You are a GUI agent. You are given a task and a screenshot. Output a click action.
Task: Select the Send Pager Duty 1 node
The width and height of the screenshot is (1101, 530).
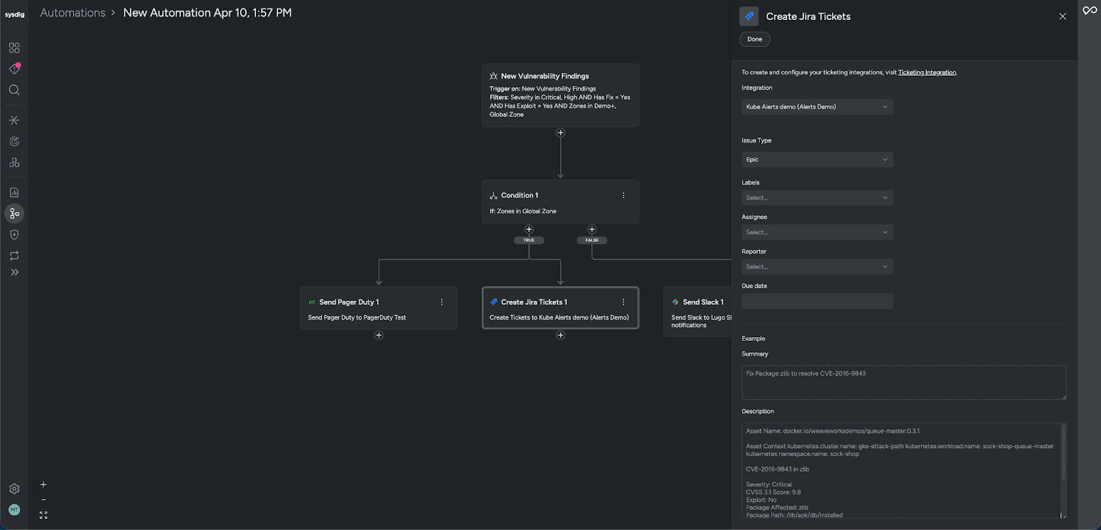pyautogui.click(x=378, y=308)
